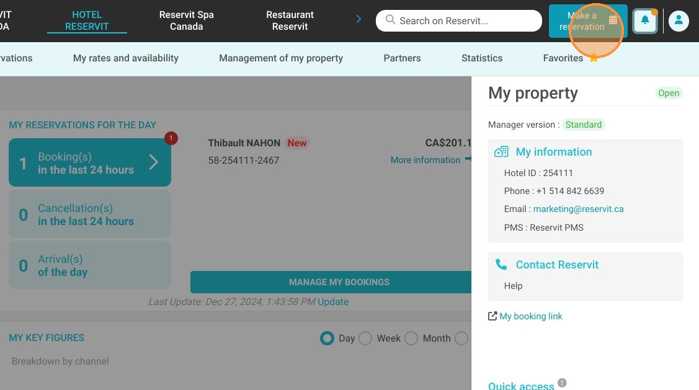Select the Week radio button

(x=365, y=339)
